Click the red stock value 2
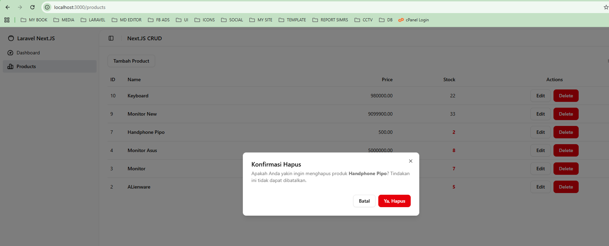The image size is (609, 246). coord(454,132)
